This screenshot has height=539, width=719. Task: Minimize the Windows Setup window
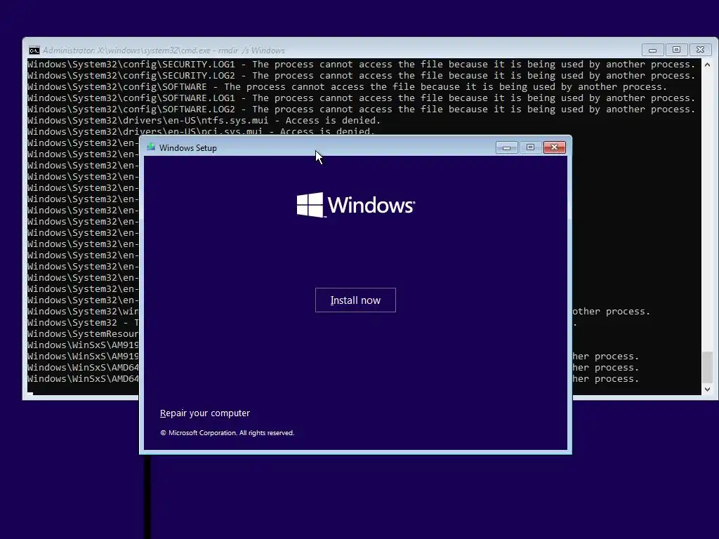pos(507,147)
